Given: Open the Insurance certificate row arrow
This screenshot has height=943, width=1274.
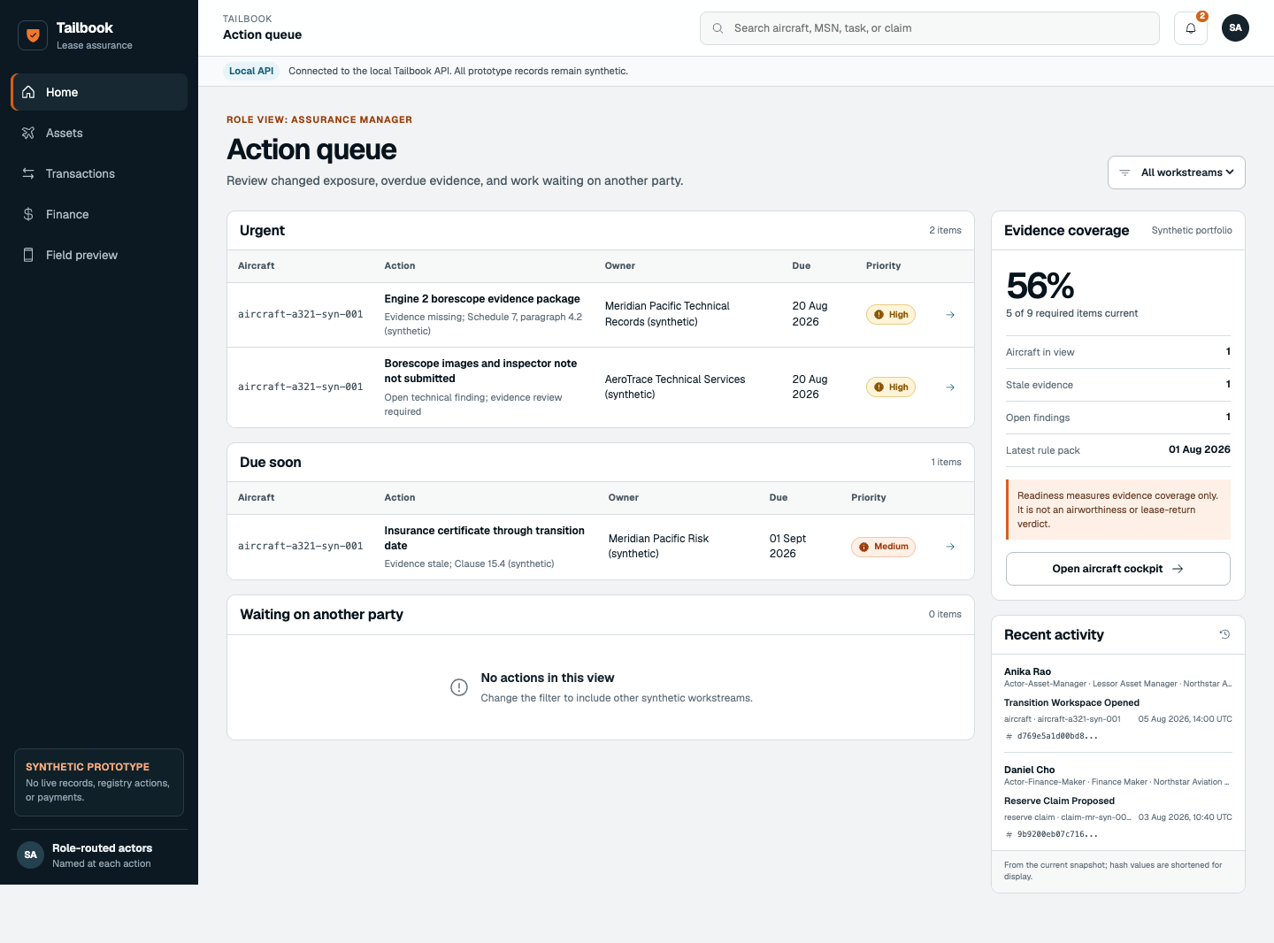Looking at the screenshot, I should (950, 547).
